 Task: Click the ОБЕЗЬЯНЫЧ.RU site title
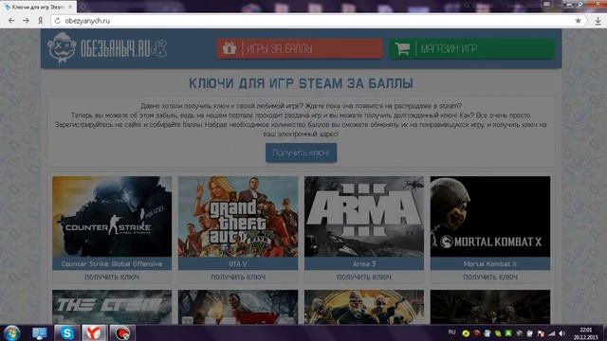click(x=115, y=48)
